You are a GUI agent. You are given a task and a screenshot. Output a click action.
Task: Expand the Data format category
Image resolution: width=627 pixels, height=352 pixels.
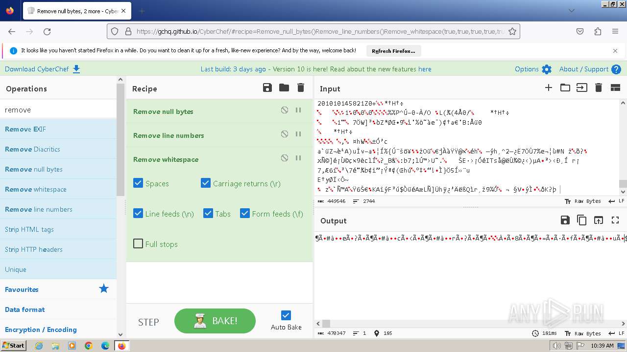coord(58,309)
